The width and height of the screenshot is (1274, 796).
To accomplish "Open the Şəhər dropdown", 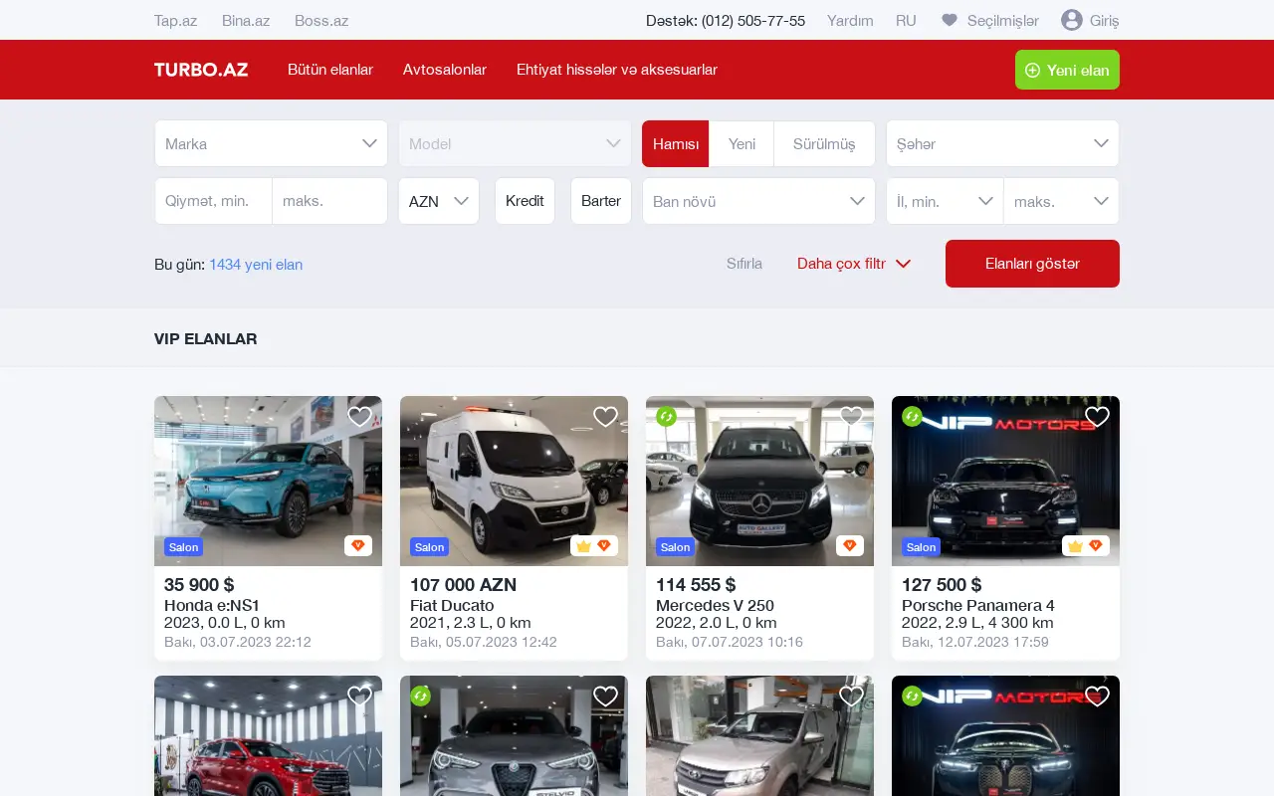I will pyautogui.click(x=1002, y=144).
